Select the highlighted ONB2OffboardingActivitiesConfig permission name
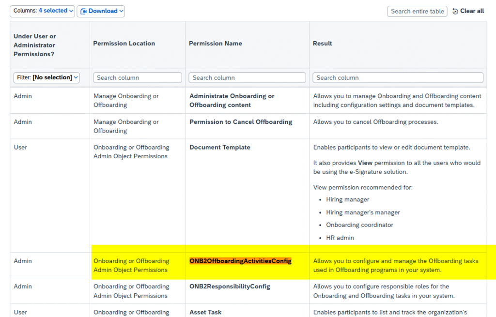Screen dimensions: 496x317 click(240, 261)
